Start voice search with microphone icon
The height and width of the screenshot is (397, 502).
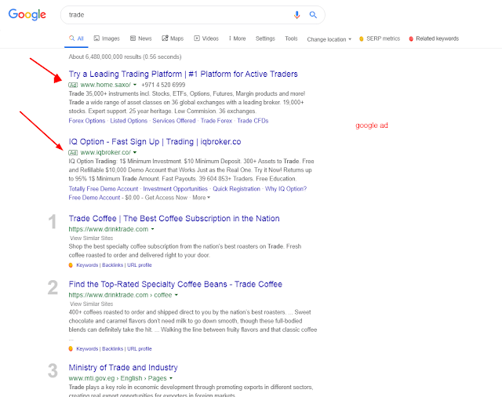pos(296,15)
